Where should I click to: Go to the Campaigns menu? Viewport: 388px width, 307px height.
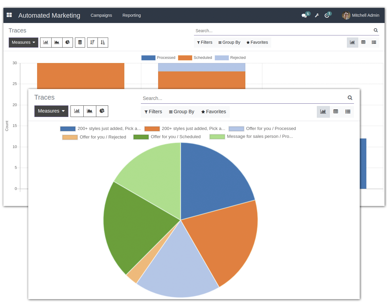(x=101, y=15)
